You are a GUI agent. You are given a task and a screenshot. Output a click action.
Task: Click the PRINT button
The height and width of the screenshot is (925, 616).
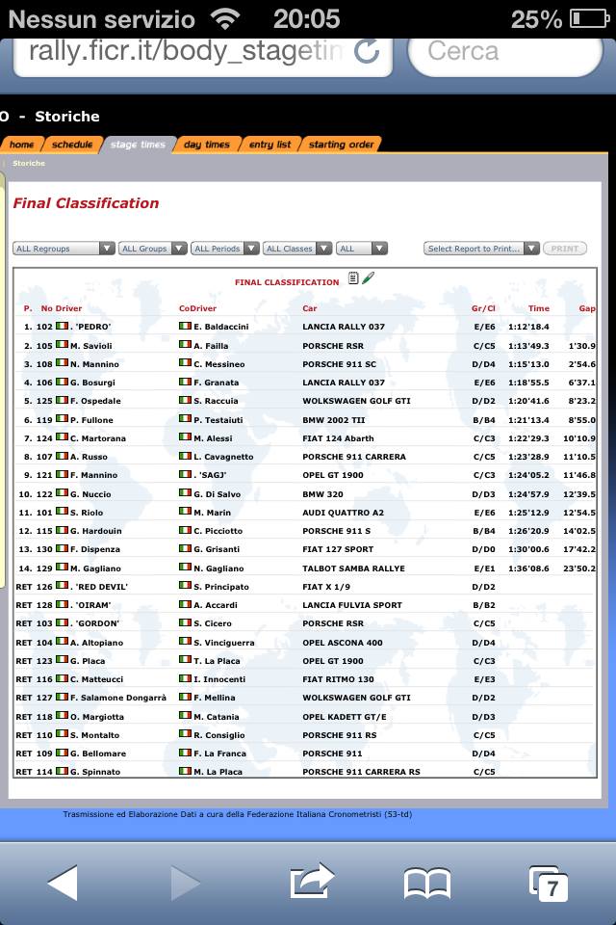pos(565,249)
